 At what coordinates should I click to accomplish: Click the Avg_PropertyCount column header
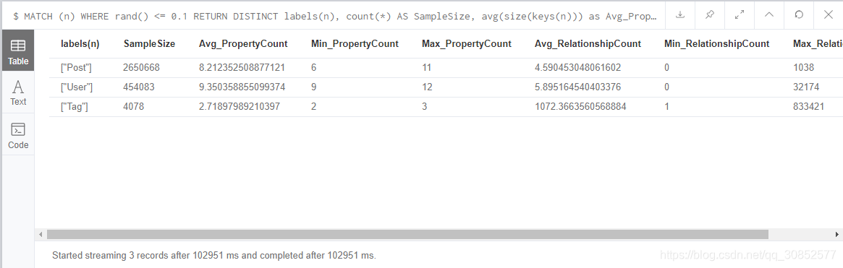[x=243, y=44]
